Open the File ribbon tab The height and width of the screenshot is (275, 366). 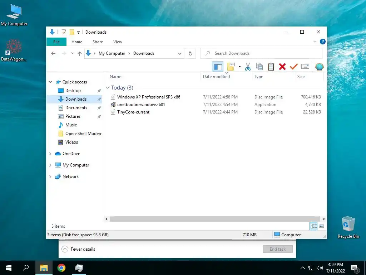click(x=56, y=42)
